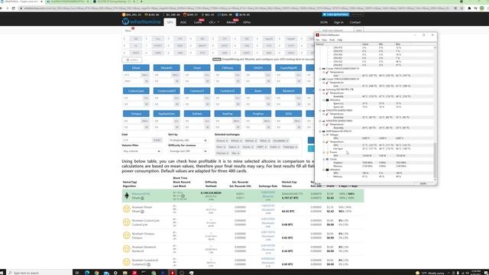Screen dimensions: 489x275
Task: Click the Twitter follow button in header
Action: [x=335, y=15]
